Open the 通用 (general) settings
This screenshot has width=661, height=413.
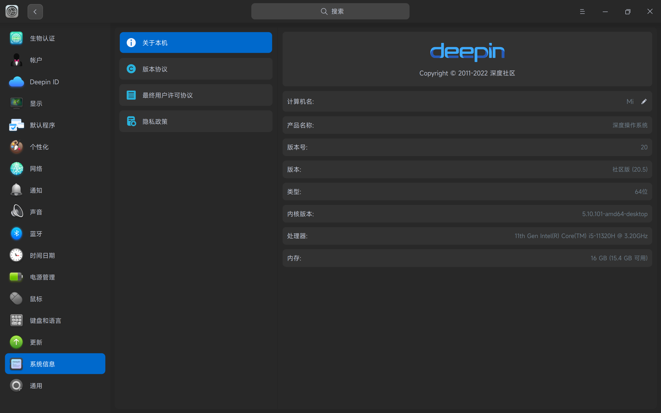pyautogui.click(x=36, y=385)
